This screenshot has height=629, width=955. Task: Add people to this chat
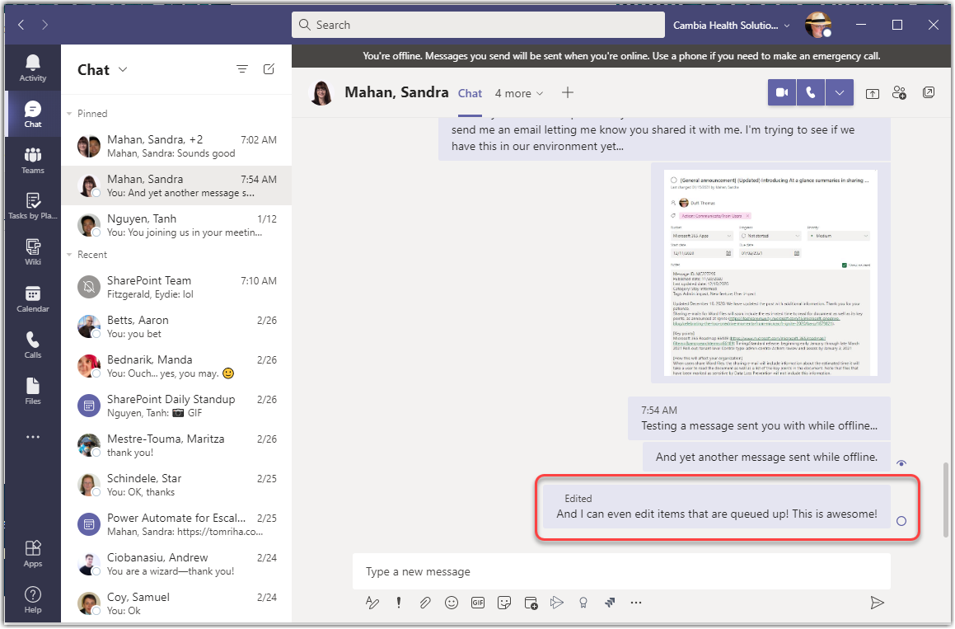click(899, 92)
